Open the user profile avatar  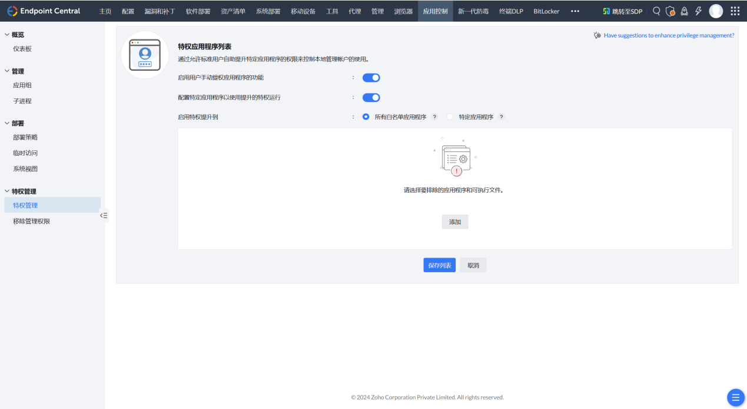coord(716,11)
